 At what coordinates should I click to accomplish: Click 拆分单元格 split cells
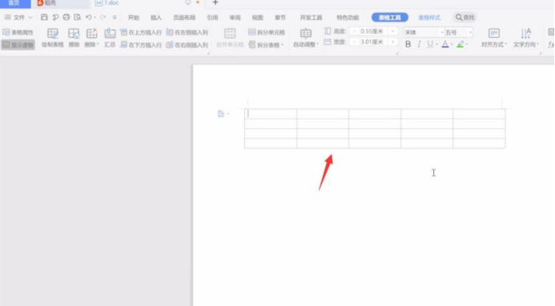coord(267,32)
